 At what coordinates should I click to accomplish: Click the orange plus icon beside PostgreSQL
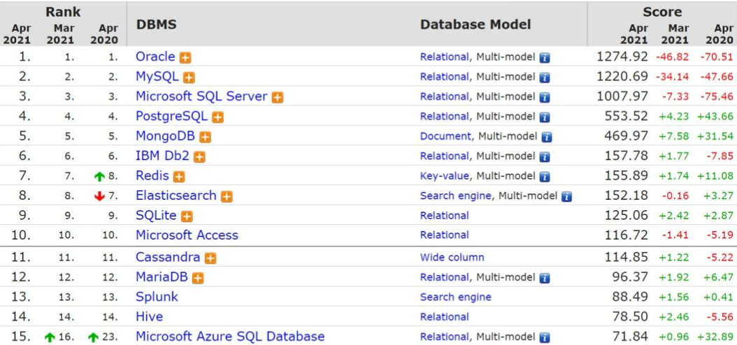[217, 117]
